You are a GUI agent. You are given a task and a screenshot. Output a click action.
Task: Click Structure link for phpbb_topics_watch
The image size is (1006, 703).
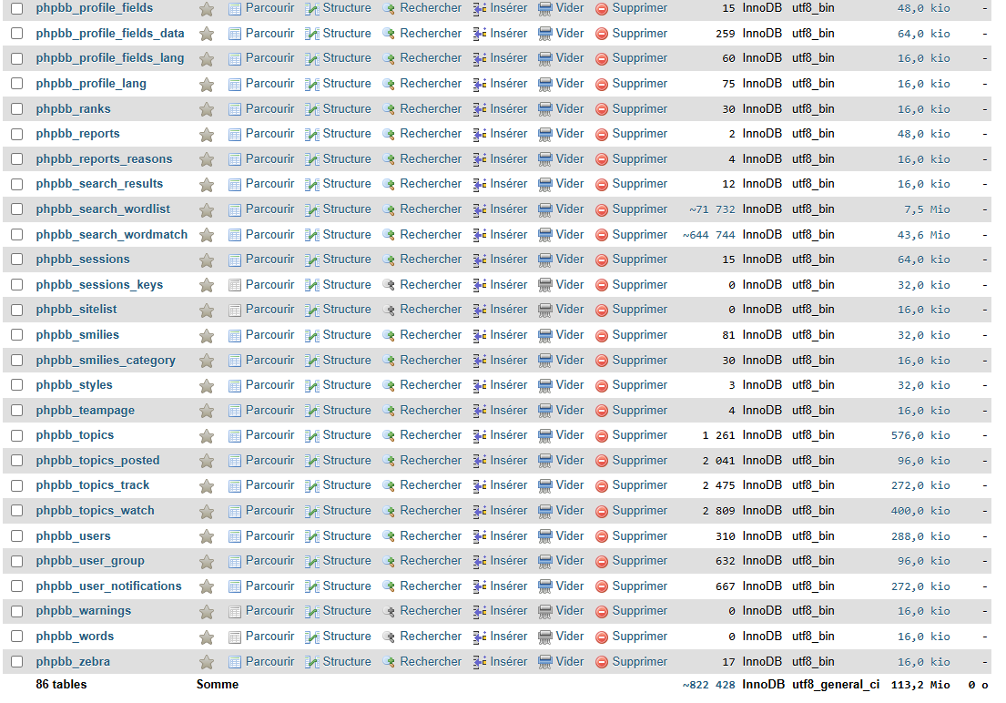point(347,511)
